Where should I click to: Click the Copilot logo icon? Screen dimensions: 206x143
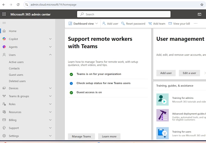click(4, 39)
